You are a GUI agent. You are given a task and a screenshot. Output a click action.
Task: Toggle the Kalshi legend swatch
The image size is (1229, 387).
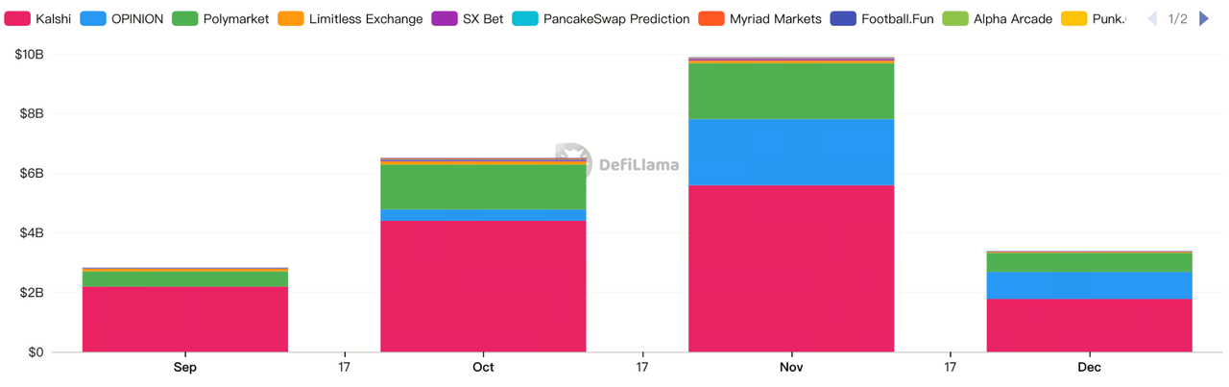pos(18,18)
